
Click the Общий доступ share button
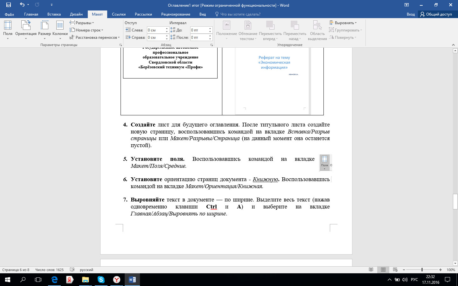click(x=437, y=14)
